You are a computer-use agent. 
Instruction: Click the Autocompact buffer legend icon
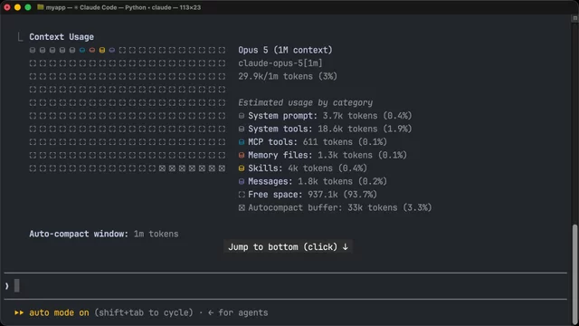tap(242, 207)
